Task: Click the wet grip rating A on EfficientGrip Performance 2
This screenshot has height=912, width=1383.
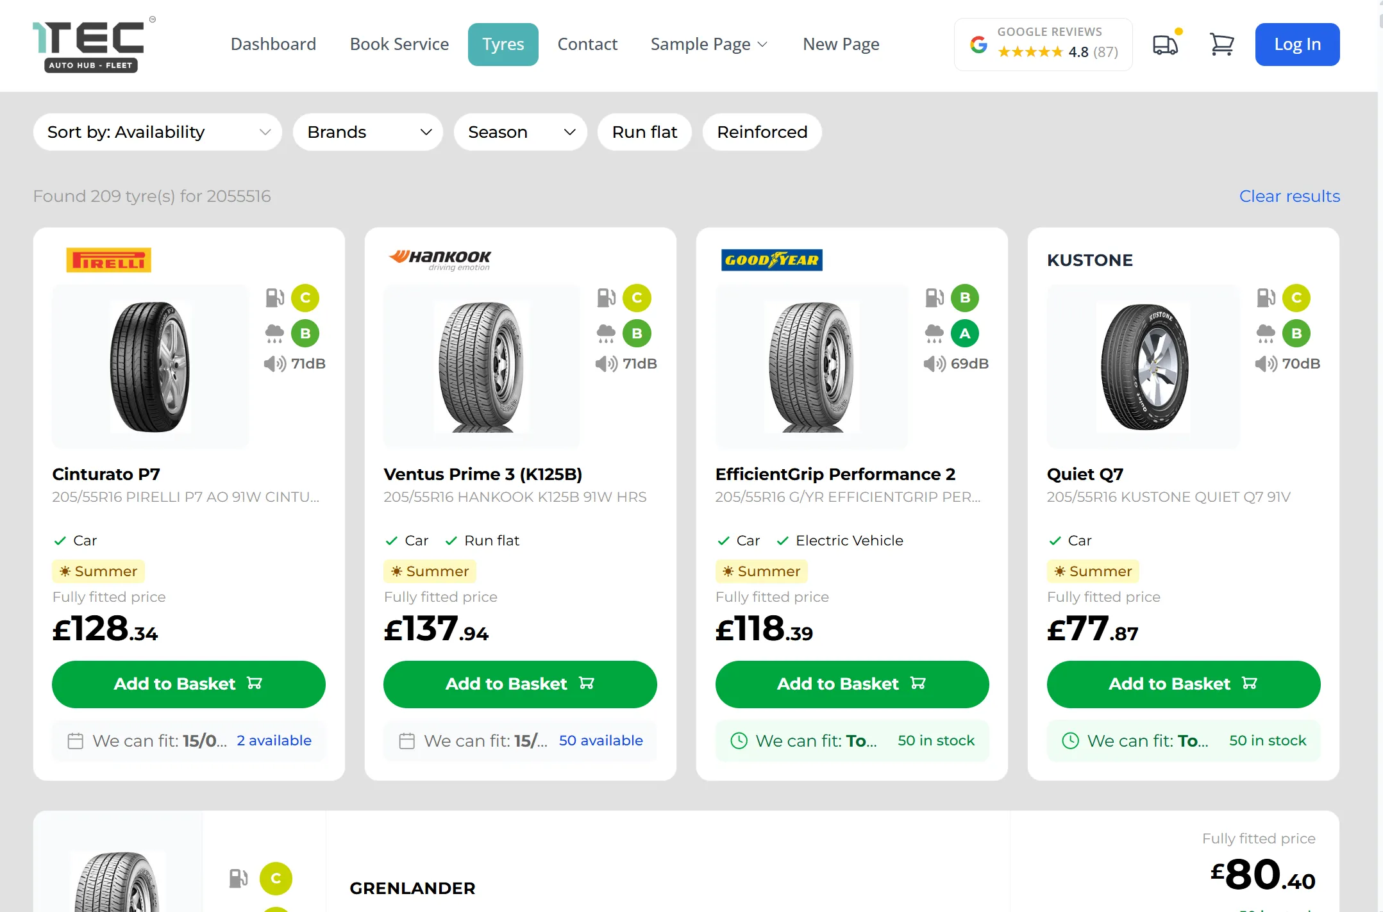Action: tap(965, 333)
